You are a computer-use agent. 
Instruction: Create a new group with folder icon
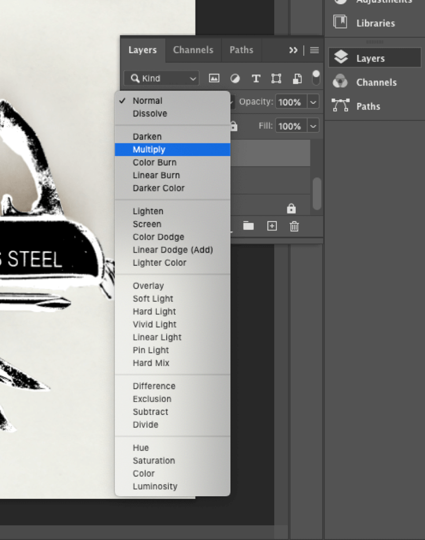pos(248,226)
